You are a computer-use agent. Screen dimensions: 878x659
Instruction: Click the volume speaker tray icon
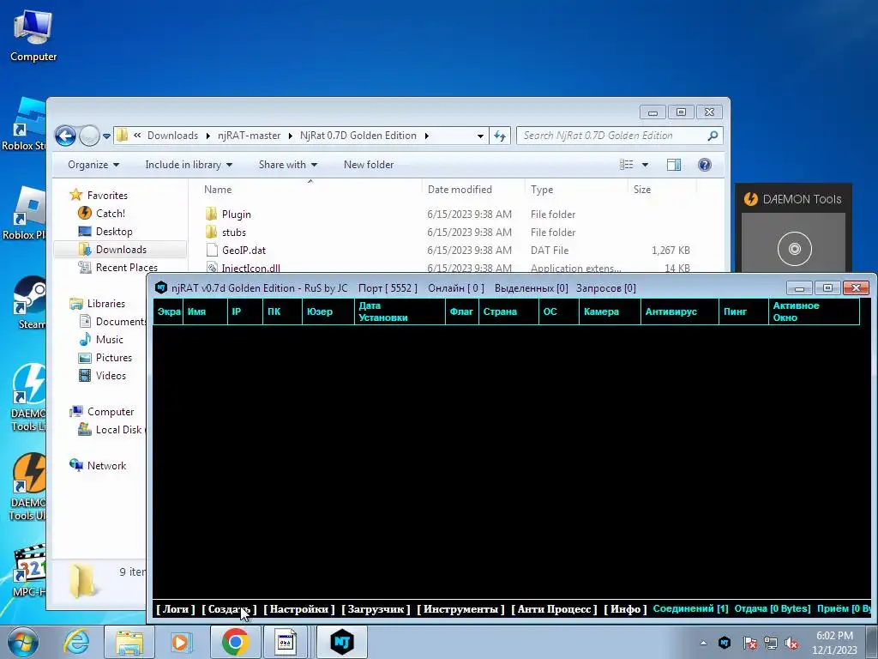tap(791, 643)
